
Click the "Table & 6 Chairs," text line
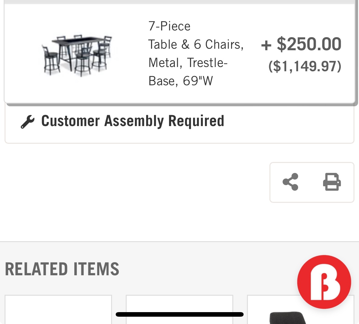click(196, 44)
